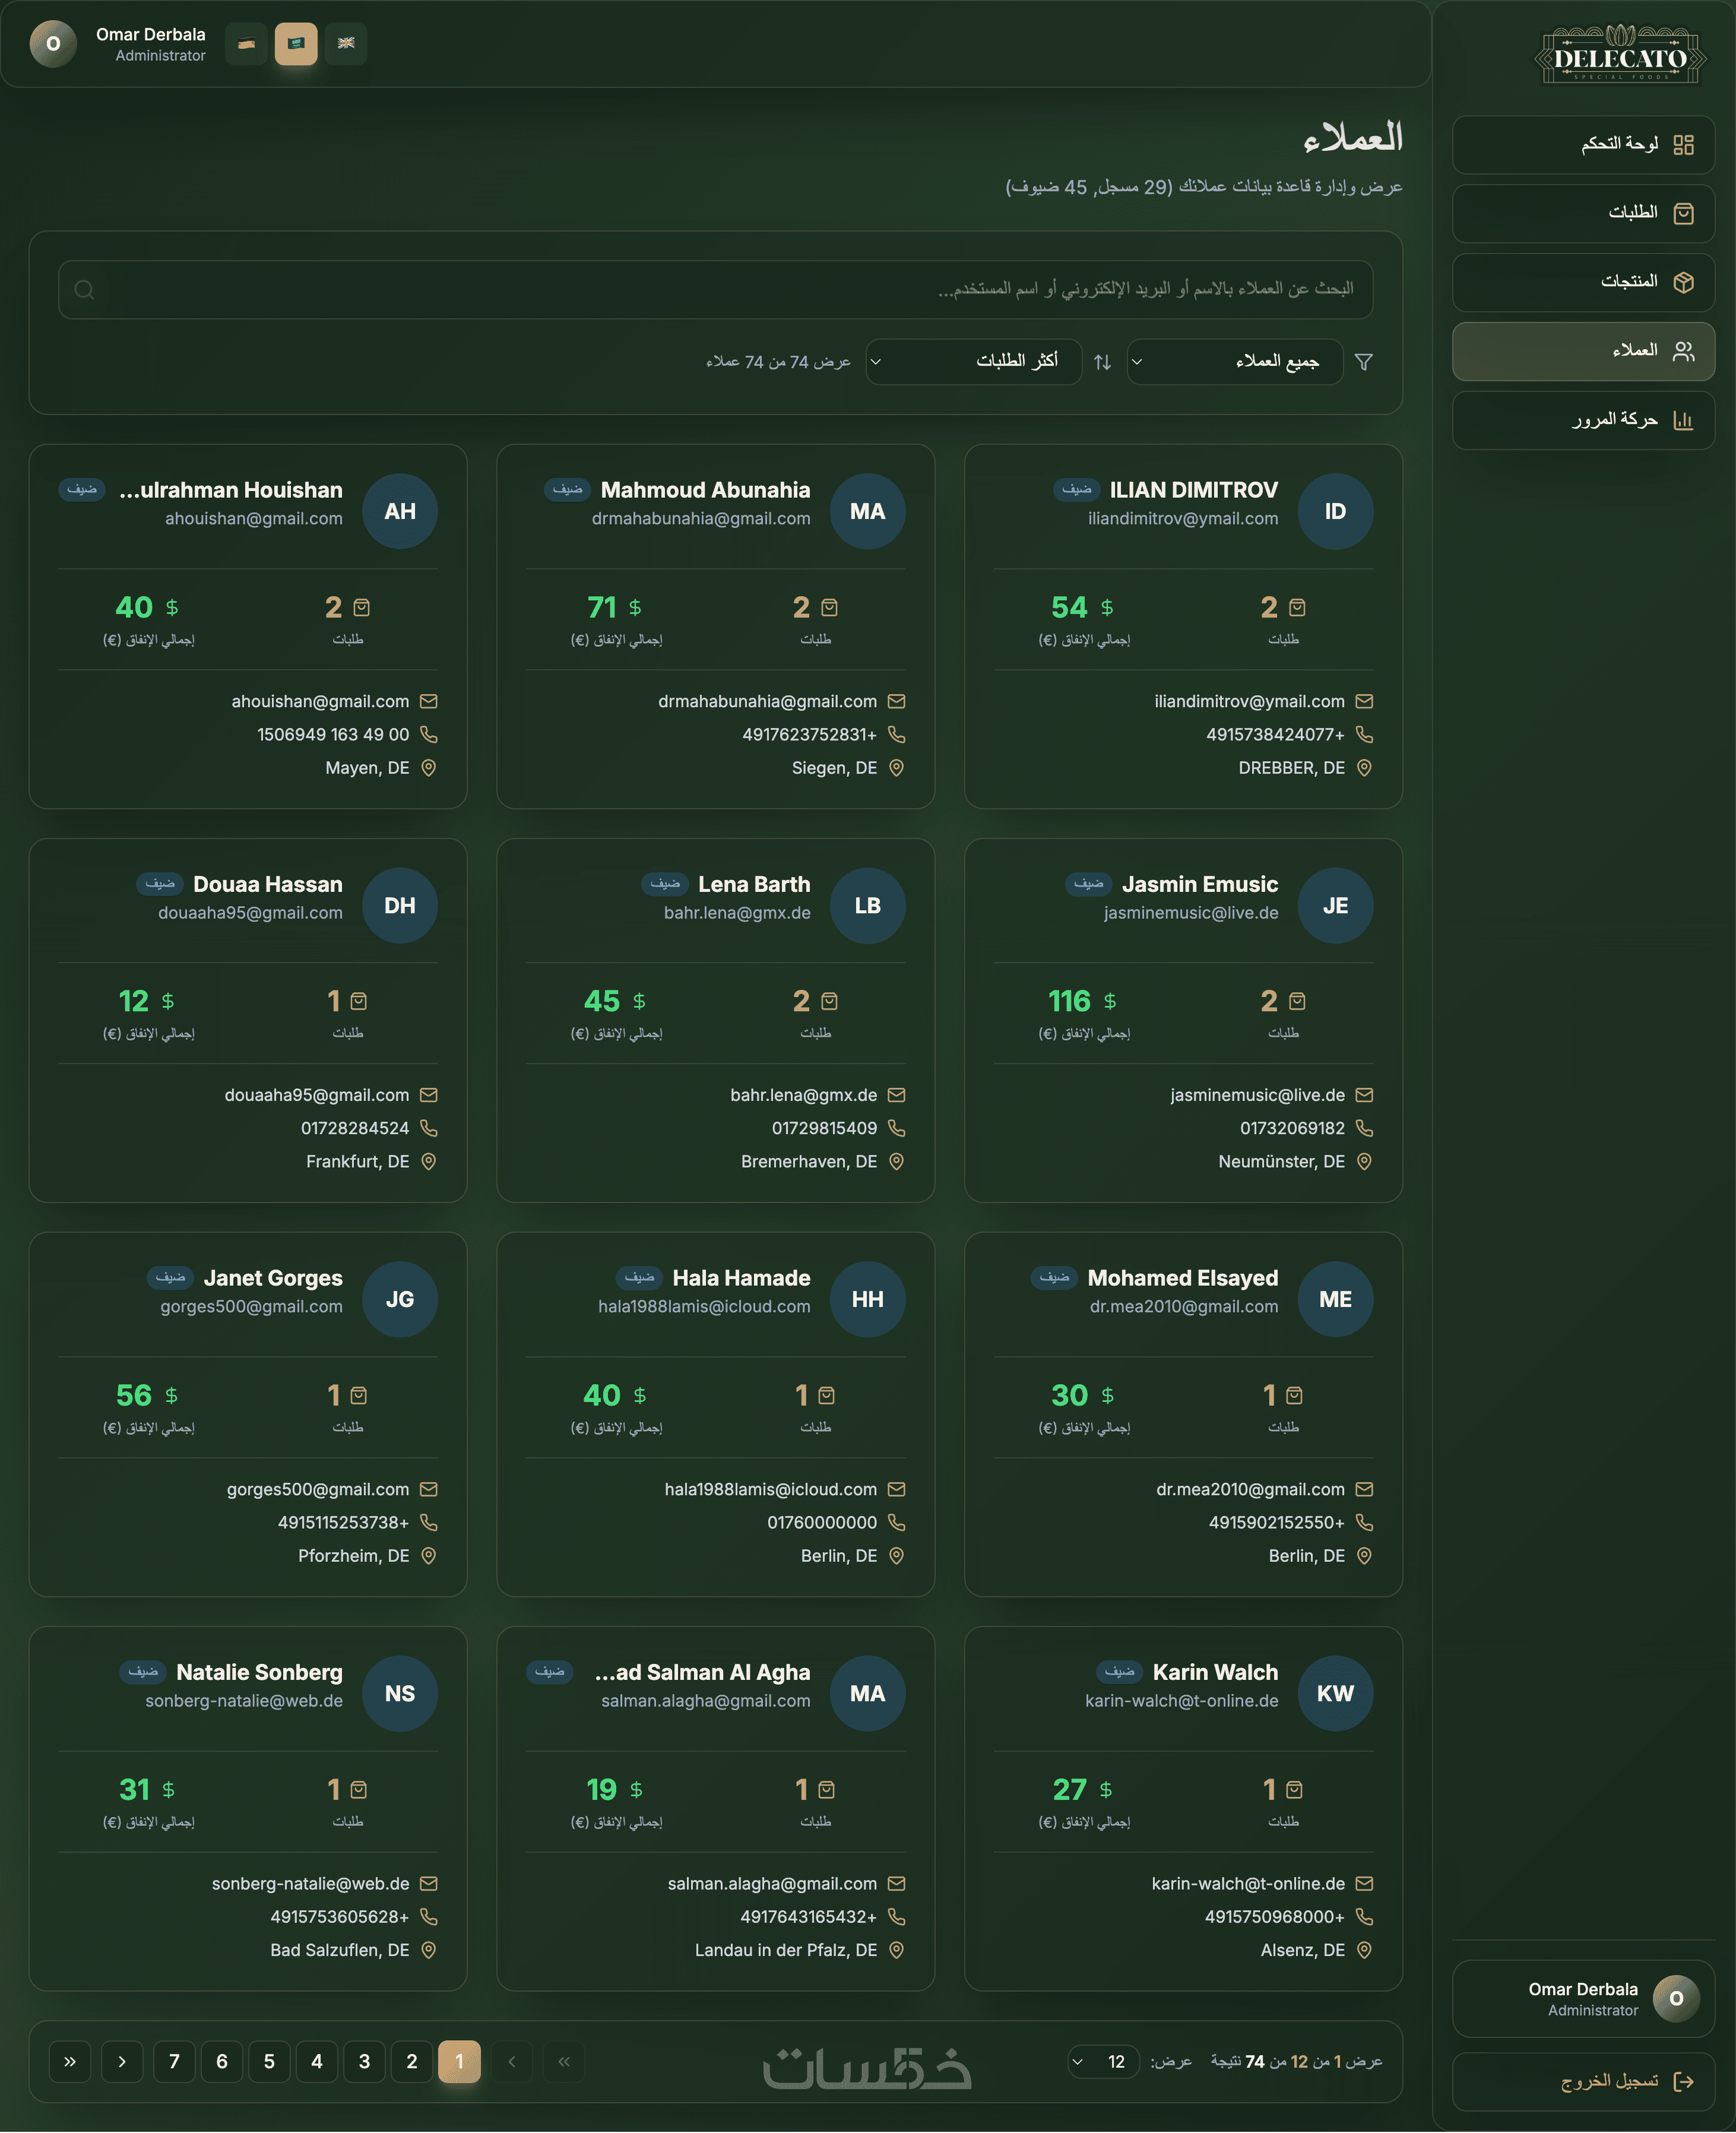Click the products box icon in sidebar

(1683, 282)
